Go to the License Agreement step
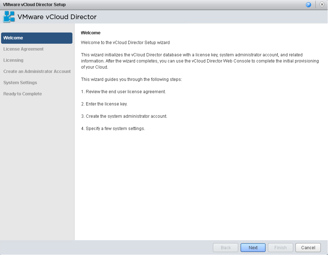 click(x=24, y=49)
